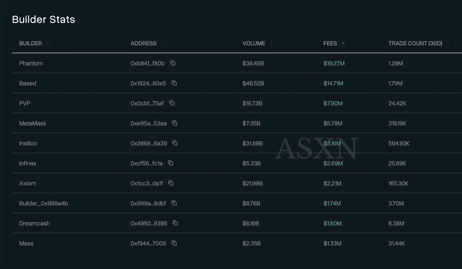This screenshot has height=269, width=462.
Task: Open the Phantom builder row
Action: [x=31, y=64]
